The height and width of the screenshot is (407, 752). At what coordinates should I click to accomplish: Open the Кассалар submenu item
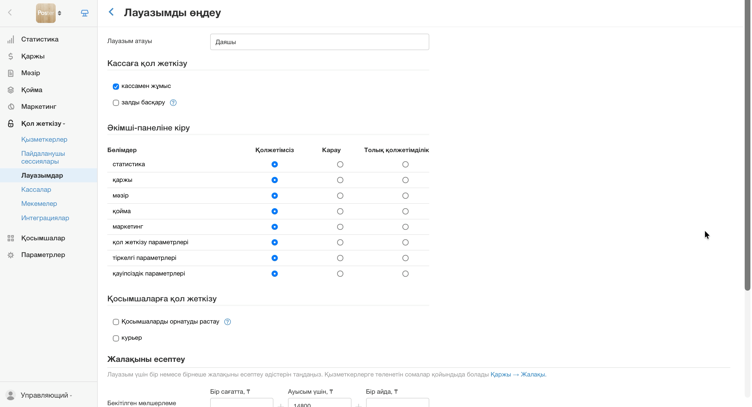[36, 190]
